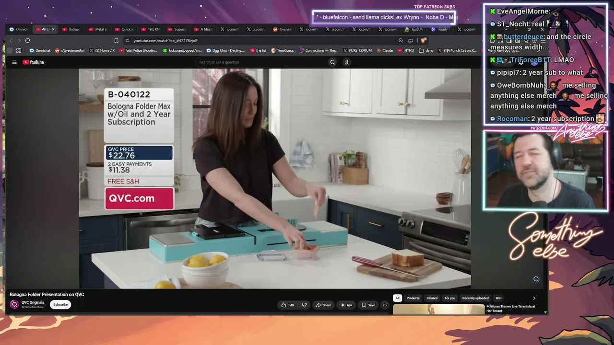Open the Omnichat bookmark

pos(40,50)
